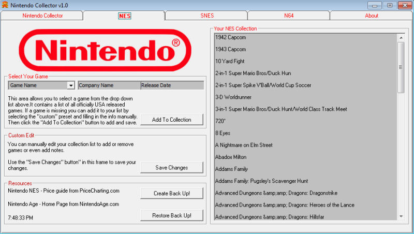Screen dimensions: 414x234
Task: Select '2-in-1 Super Mario Bros/Duck Hun' entry
Action: [253, 73]
